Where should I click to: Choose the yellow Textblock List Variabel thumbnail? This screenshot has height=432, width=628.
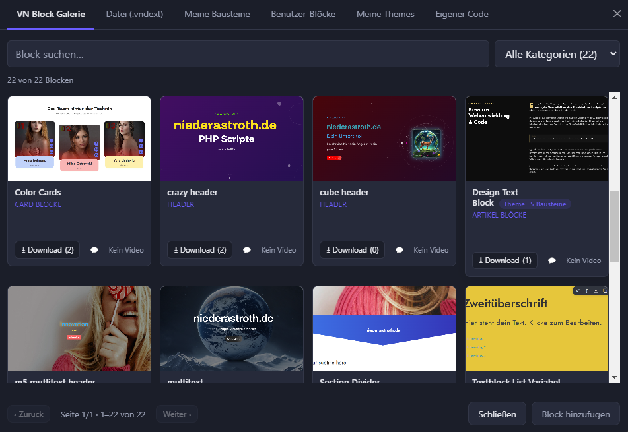pyautogui.click(x=537, y=328)
